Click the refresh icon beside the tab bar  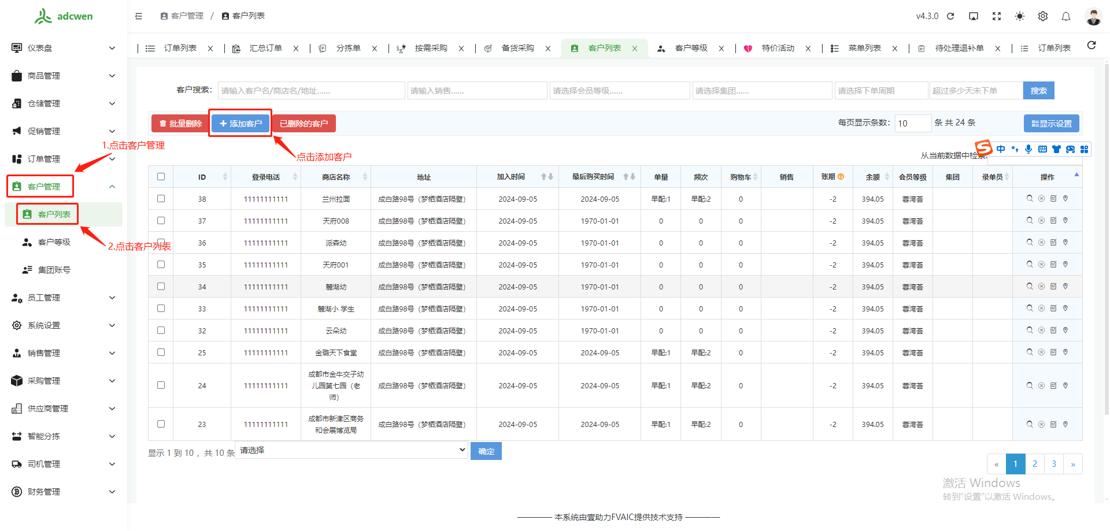1091,44
